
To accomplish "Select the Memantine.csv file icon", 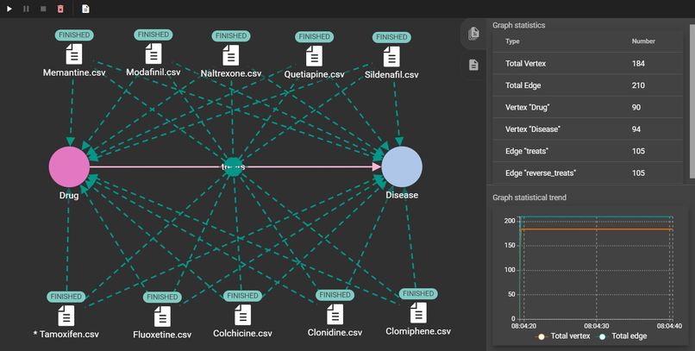I will pos(74,55).
